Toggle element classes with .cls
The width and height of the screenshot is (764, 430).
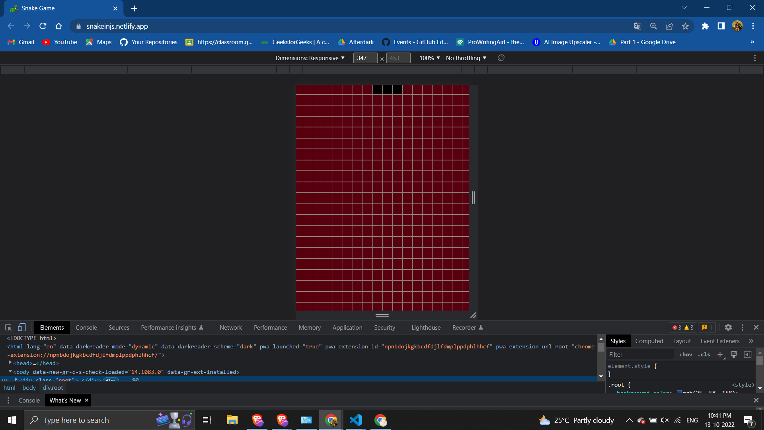(x=704, y=354)
